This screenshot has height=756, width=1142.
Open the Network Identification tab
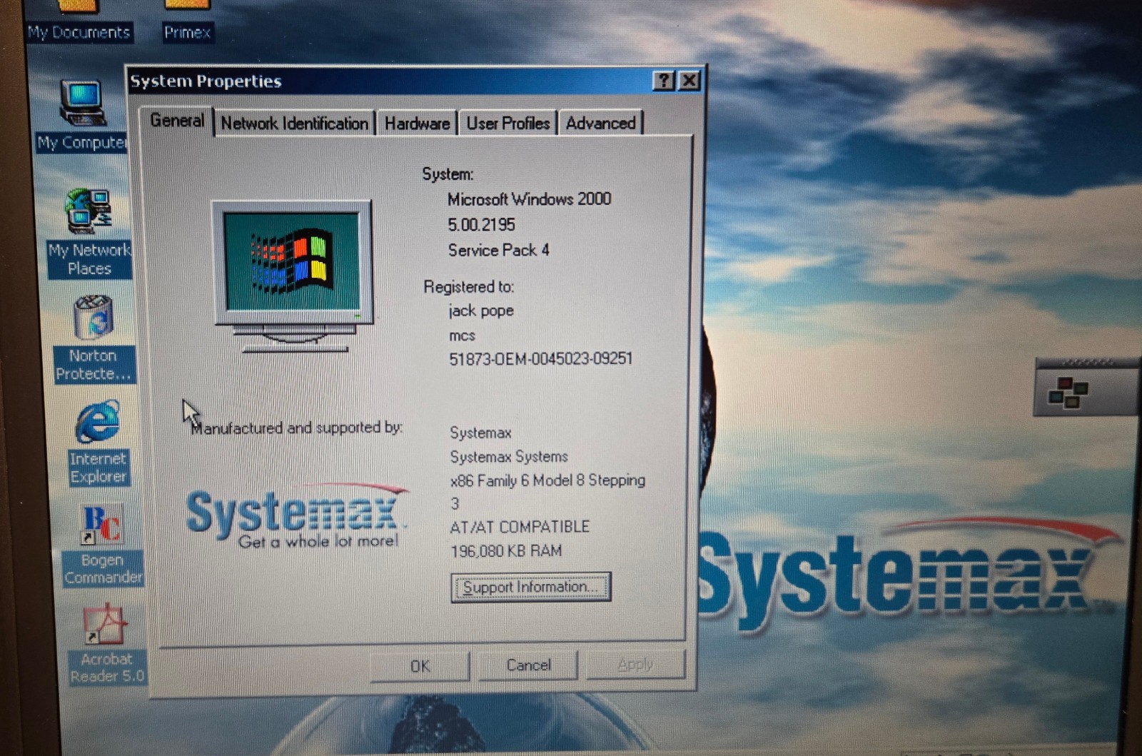(x=294, y=124)
